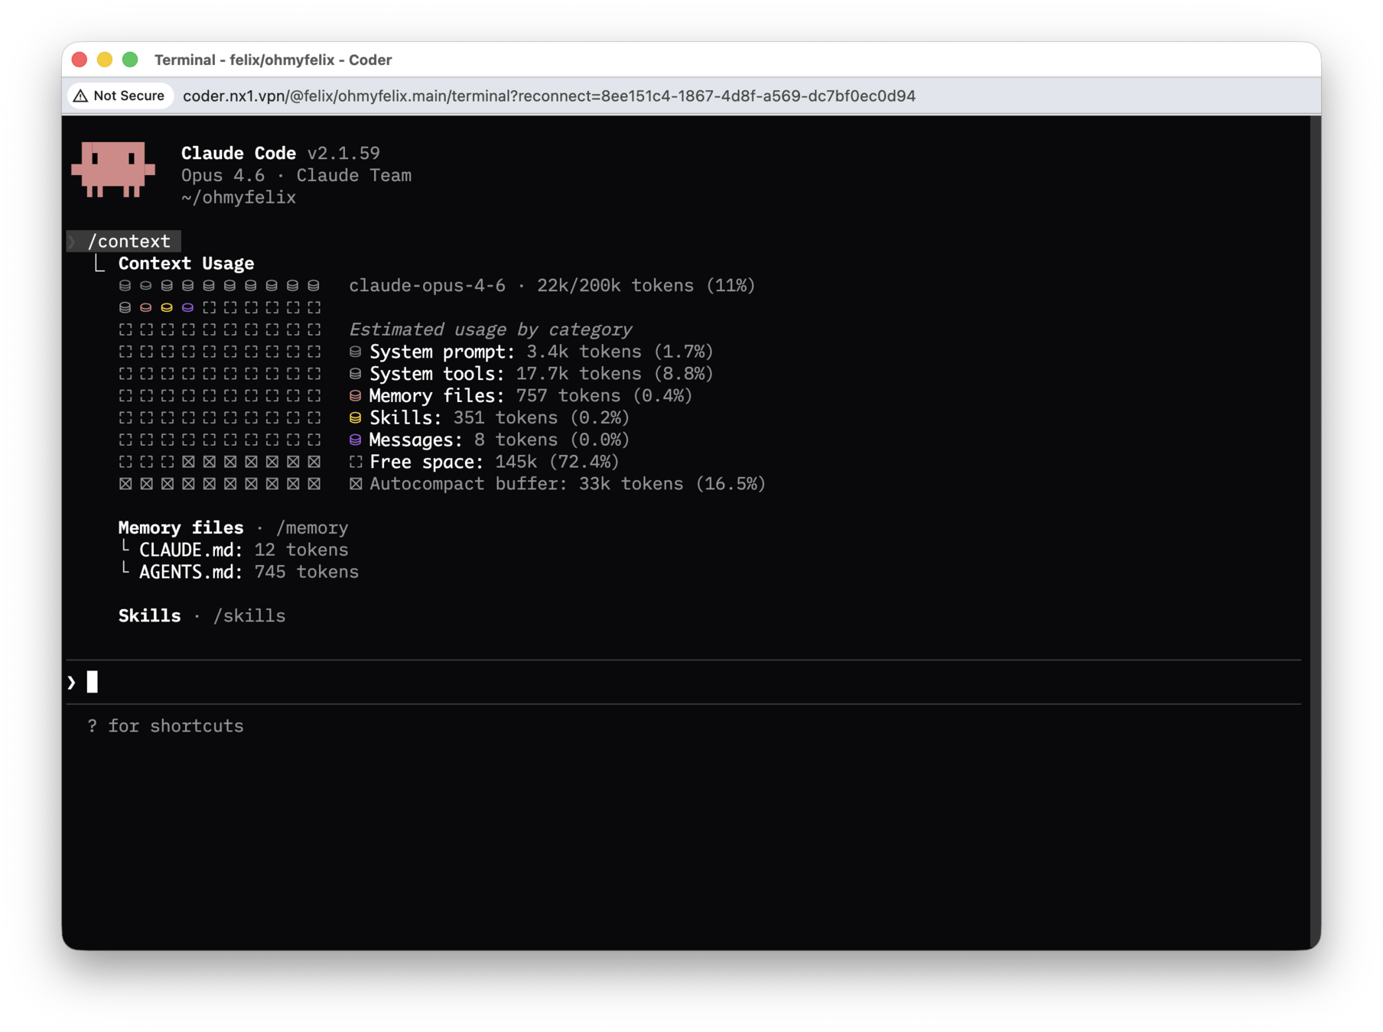1383x1032 pixels.
Task: Minimize the window with the yellow button
Action: 105,60
